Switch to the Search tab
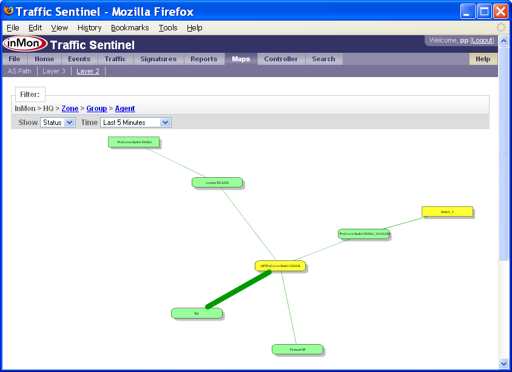This screenshot has width=512, height=372. pyautogui.click(x=323, y=59)
